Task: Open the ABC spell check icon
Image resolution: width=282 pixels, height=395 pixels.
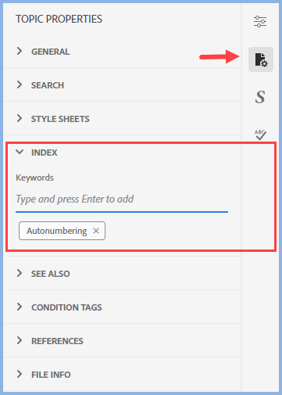Action: click(260, 135)
